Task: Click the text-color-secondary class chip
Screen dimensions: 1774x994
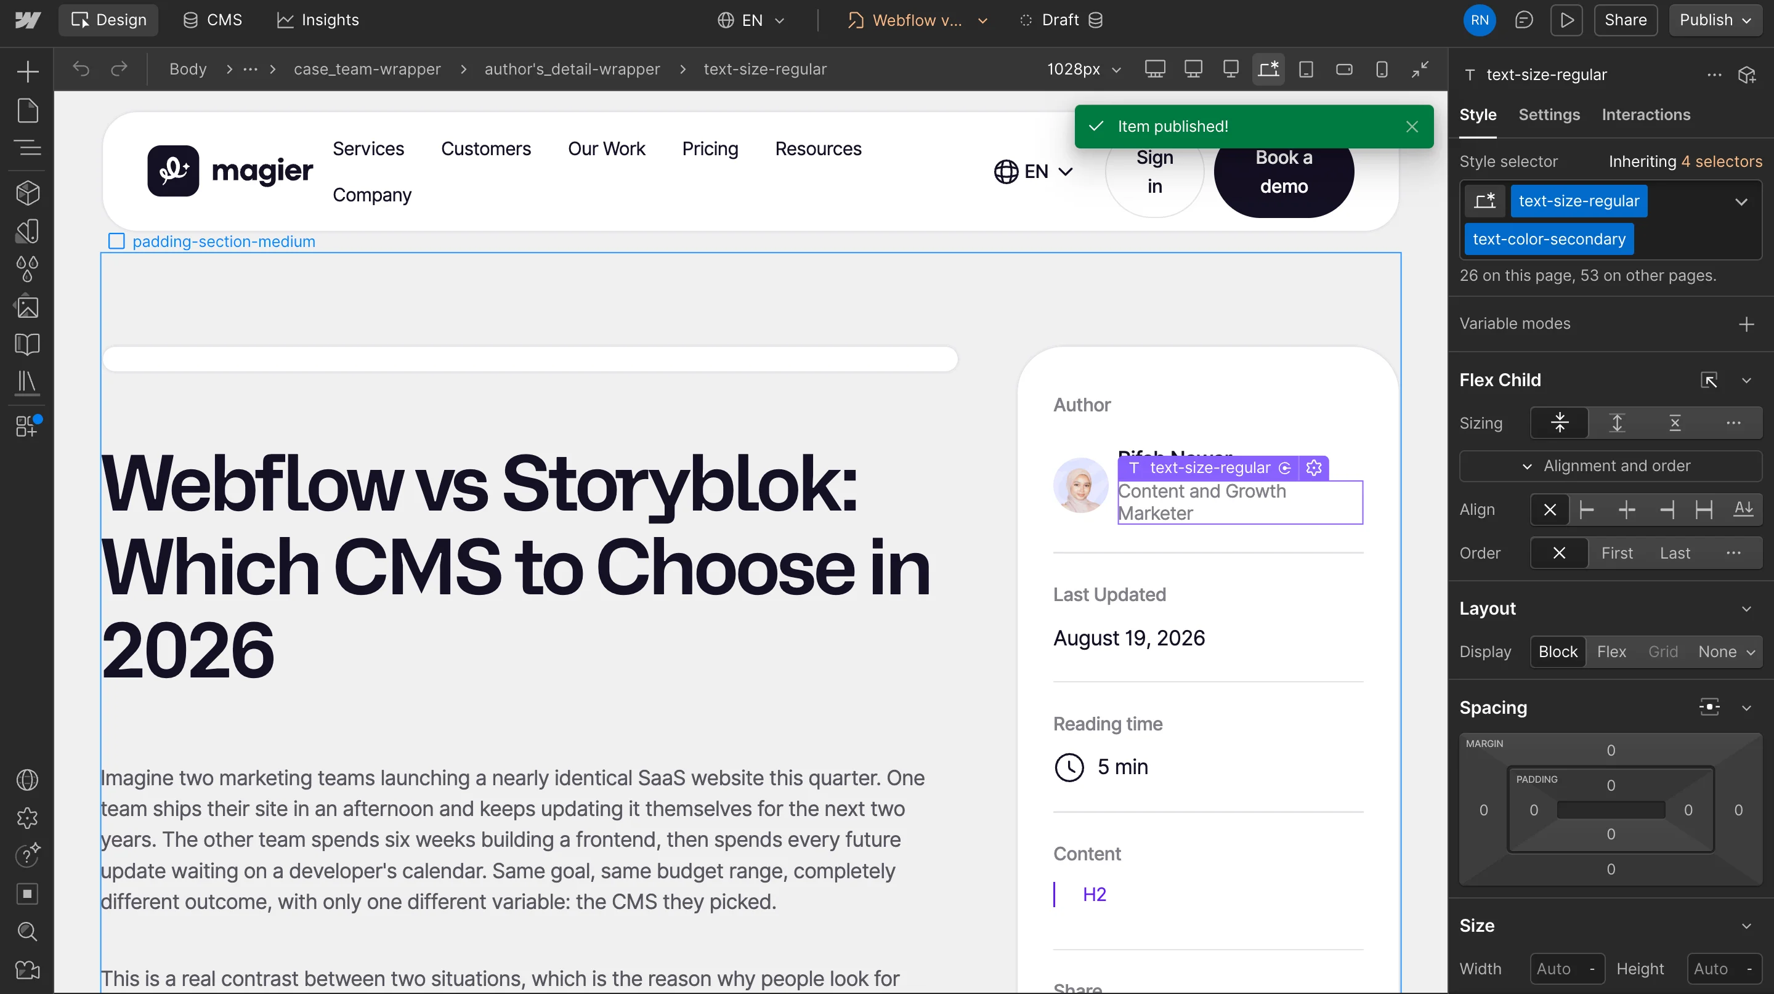Action: click(x=1549, y=239)
